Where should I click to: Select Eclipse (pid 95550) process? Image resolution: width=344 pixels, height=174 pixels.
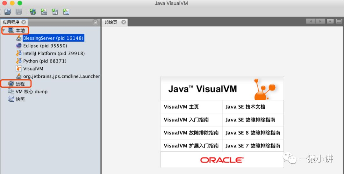pyautogui.click(x=45, y=46)
